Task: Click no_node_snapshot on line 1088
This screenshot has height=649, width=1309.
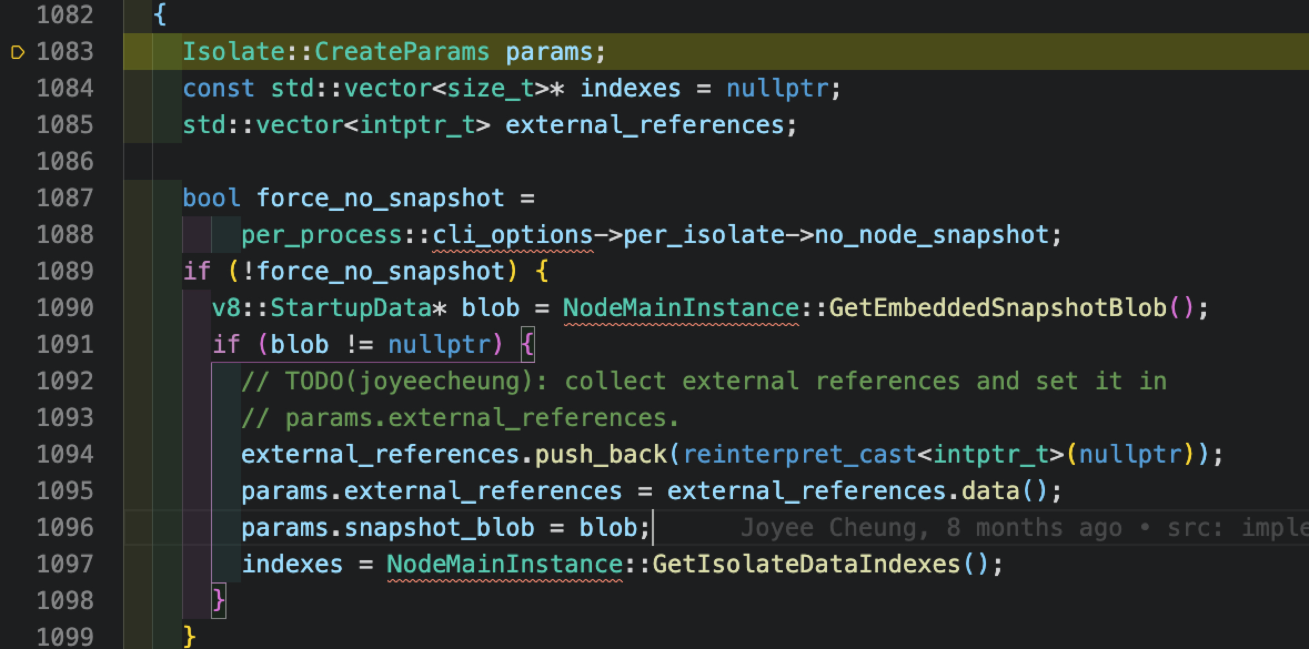Action: click(x=931, y=235)
